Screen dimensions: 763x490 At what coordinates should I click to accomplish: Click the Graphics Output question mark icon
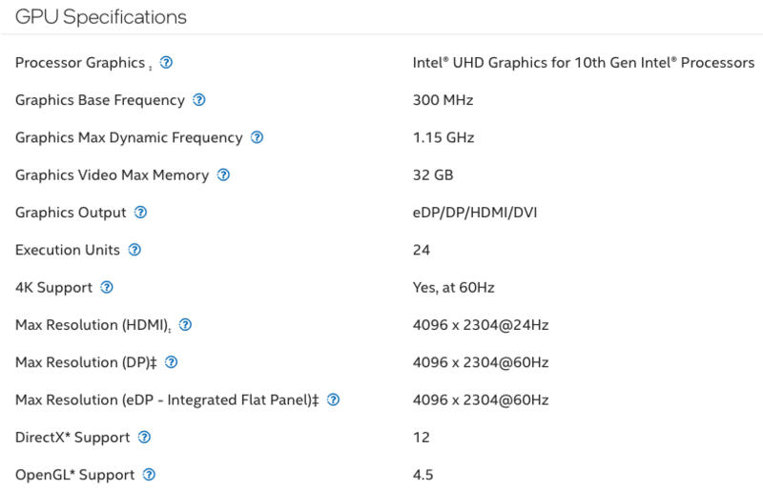click(x=140, y=212)
